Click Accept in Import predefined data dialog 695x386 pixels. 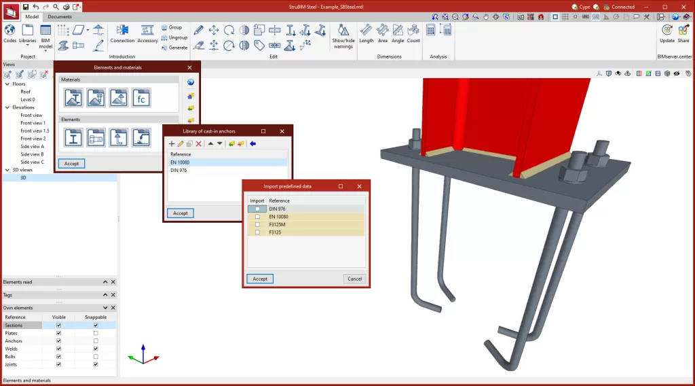click(260, 279)
